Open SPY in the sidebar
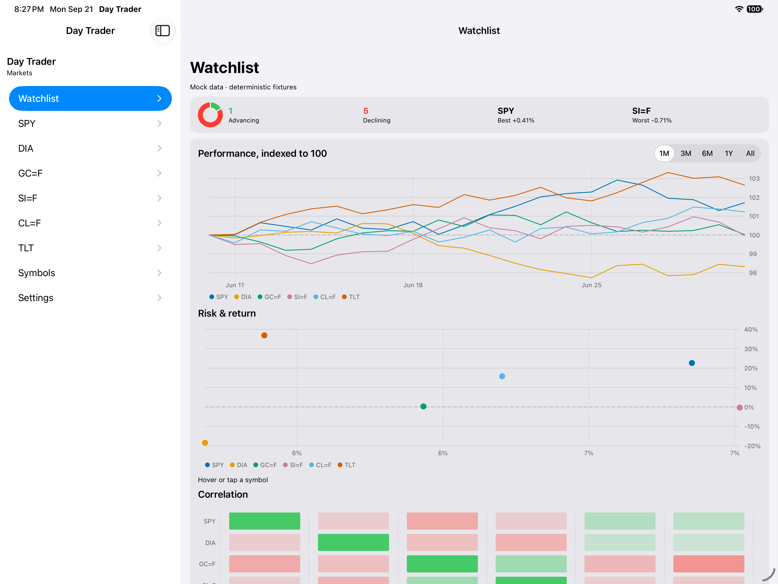Viewport: 778px width, 584px height. tap(90, 124)
